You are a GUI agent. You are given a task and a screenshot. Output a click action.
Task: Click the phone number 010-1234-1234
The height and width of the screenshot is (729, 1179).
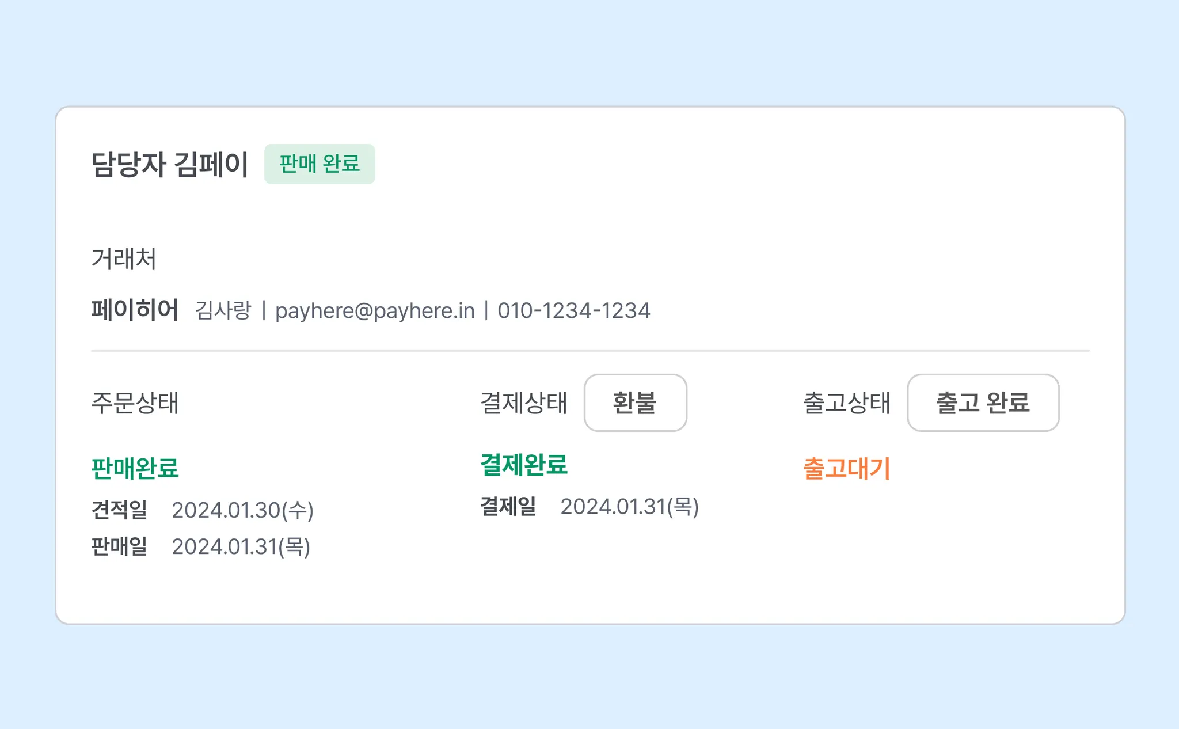tap(574, 311)
